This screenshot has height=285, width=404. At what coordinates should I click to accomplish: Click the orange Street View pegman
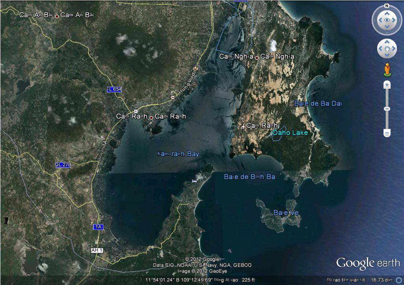[387, 69]
